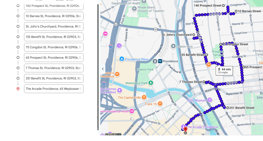Viewport: 263px width, 141px height.
Task: Click the waypoint circle beside 140 Prospect St field
Action: 18,6
